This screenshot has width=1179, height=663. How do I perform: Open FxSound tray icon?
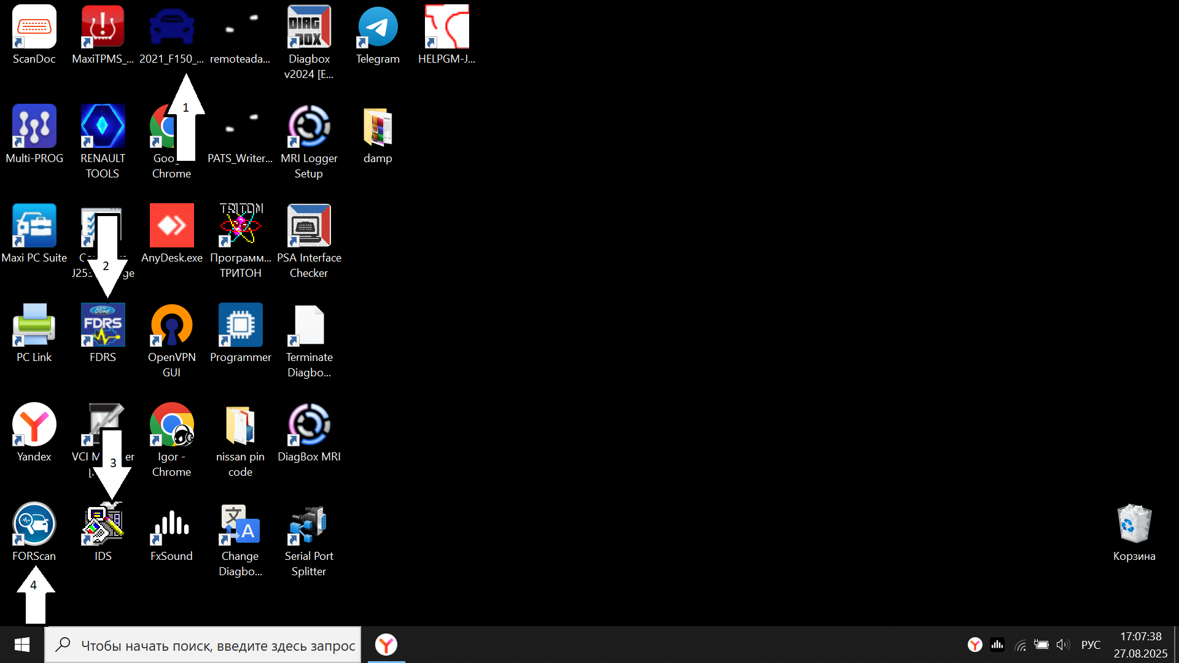pyautogui.click(x=997, y=645)
